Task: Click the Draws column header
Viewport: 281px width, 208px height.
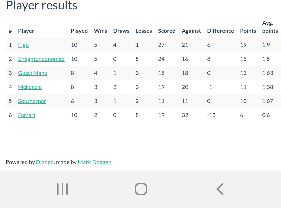Action: [x=121, y=31]
